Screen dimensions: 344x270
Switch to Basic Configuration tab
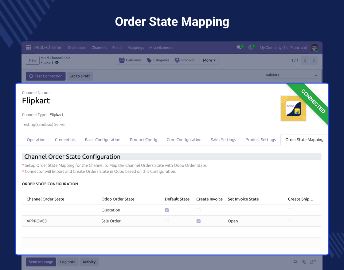coord(103,140)
